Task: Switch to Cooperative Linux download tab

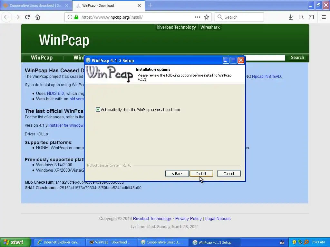Action: click(36, 5)
